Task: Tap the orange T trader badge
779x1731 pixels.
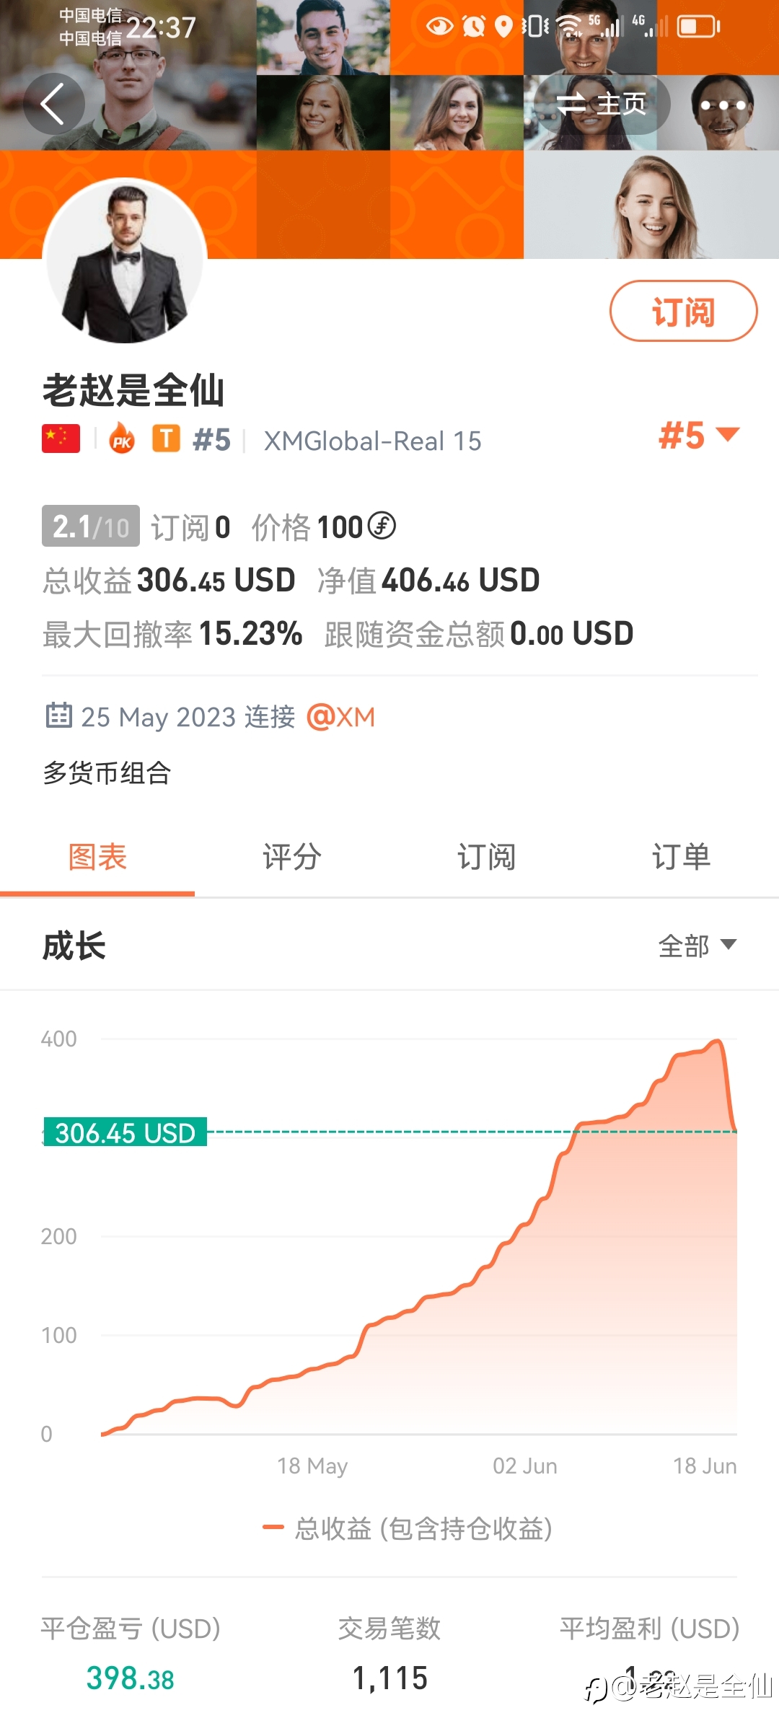Action: (x=166, y=439)
